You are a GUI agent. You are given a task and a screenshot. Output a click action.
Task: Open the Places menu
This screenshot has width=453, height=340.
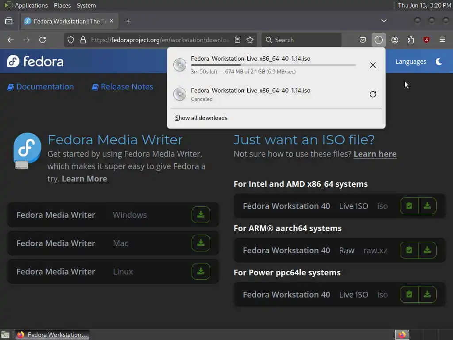(62, 5)
